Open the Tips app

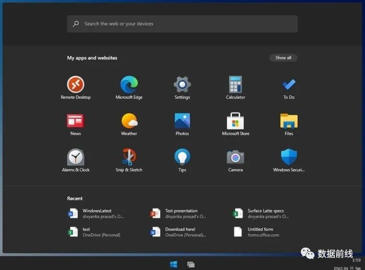(182, 160)
